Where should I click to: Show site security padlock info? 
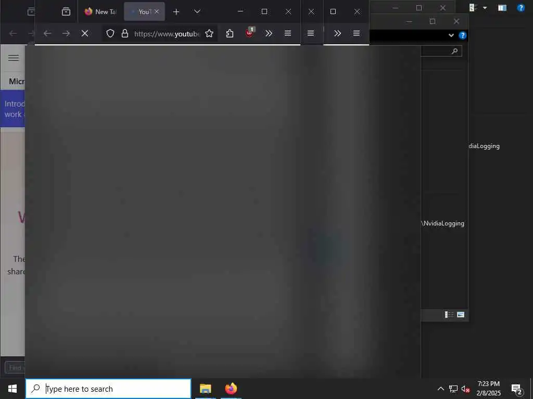(x=125, y=33)
